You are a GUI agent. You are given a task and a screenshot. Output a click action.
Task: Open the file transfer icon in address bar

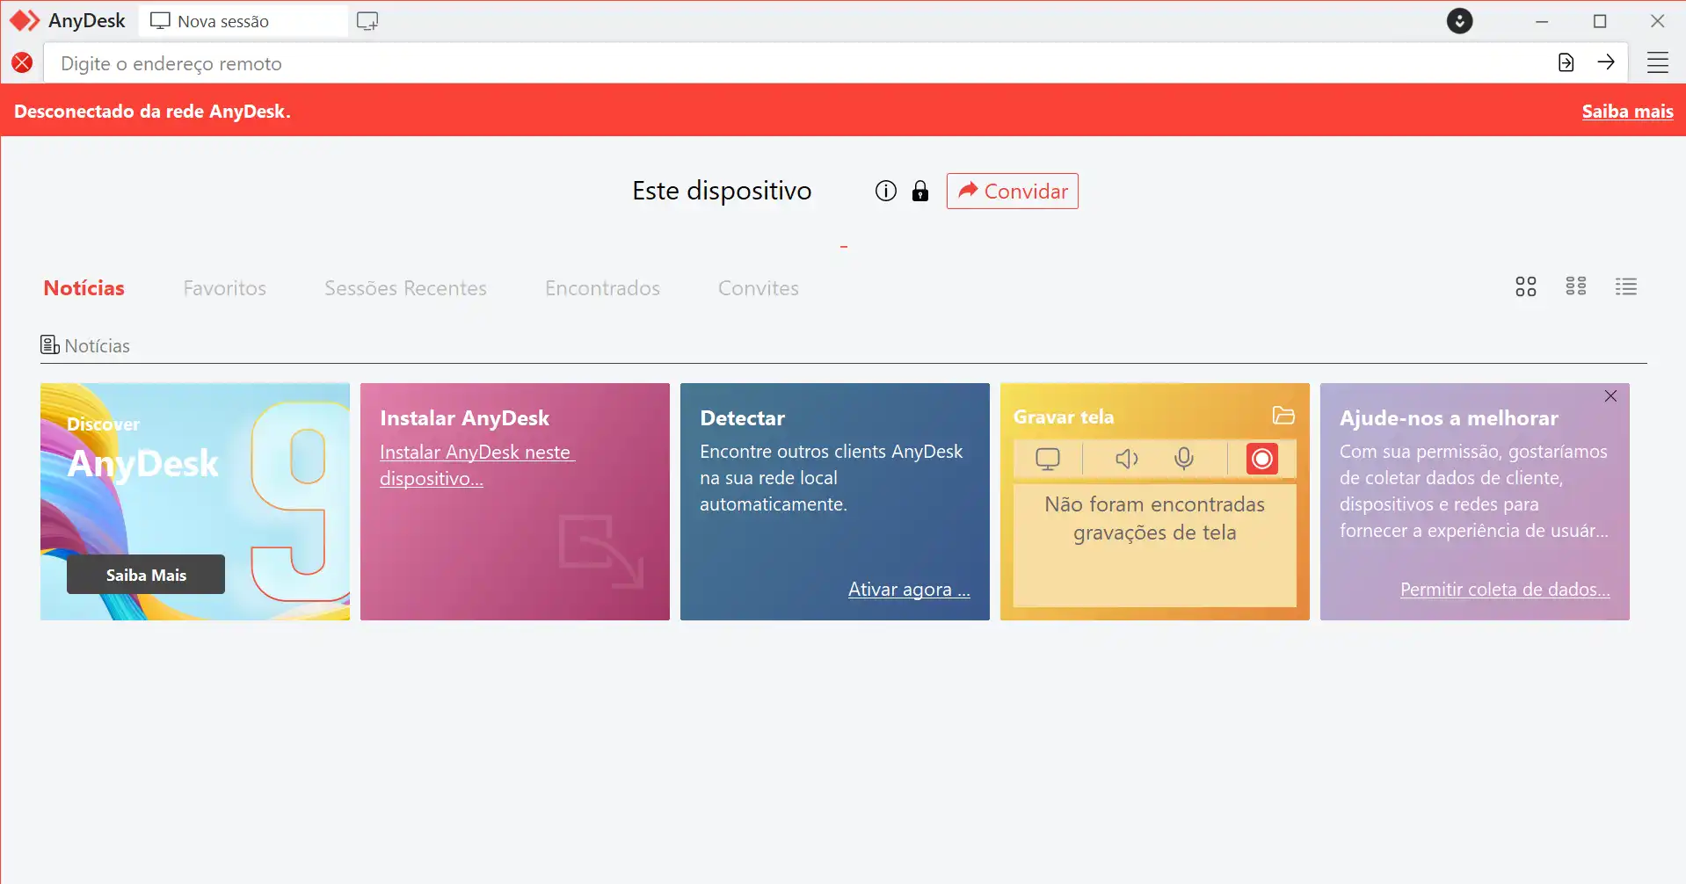click(1566, 62)
